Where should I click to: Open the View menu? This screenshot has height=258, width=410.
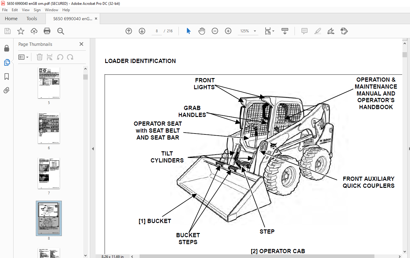click(26, 10)
